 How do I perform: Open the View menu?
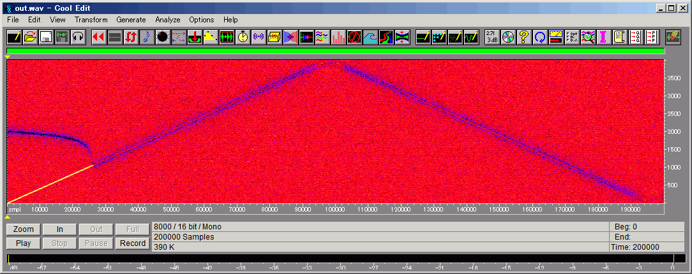(x=58, y=20)
